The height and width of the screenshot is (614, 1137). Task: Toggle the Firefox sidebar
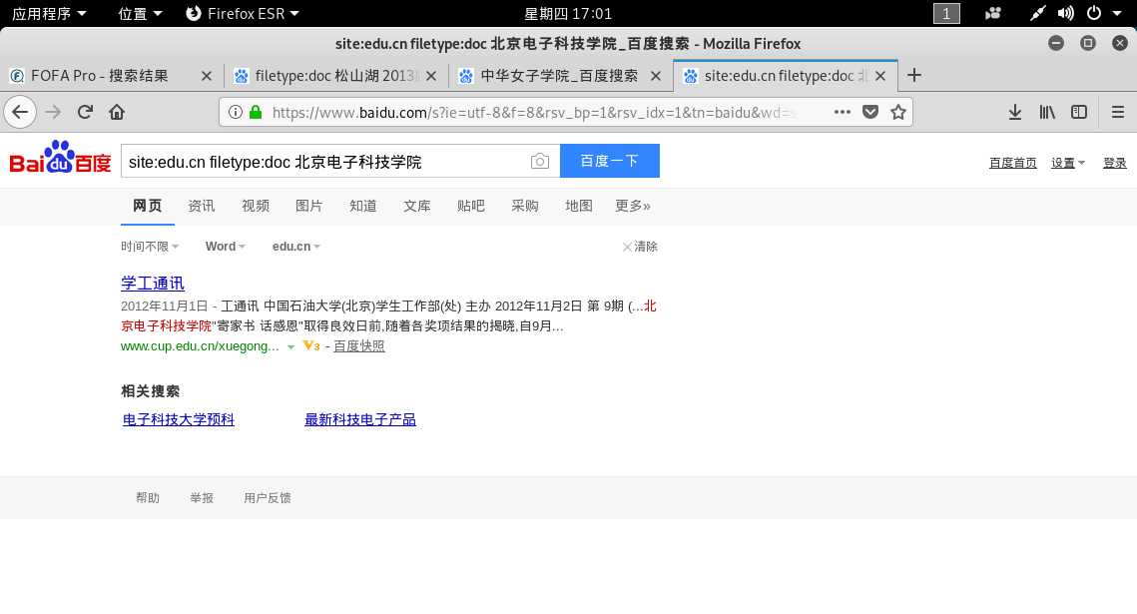coord(1079,113)
